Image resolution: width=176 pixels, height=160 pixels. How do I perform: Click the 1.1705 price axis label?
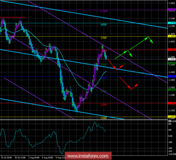(172, 26)
